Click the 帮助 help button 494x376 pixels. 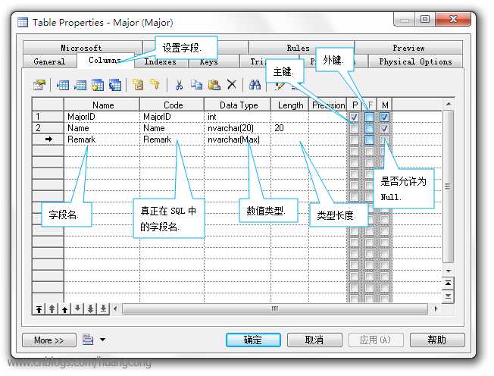tap(437, 340)
